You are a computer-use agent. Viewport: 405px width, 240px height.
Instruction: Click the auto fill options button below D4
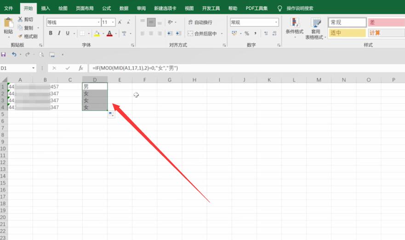111,114
